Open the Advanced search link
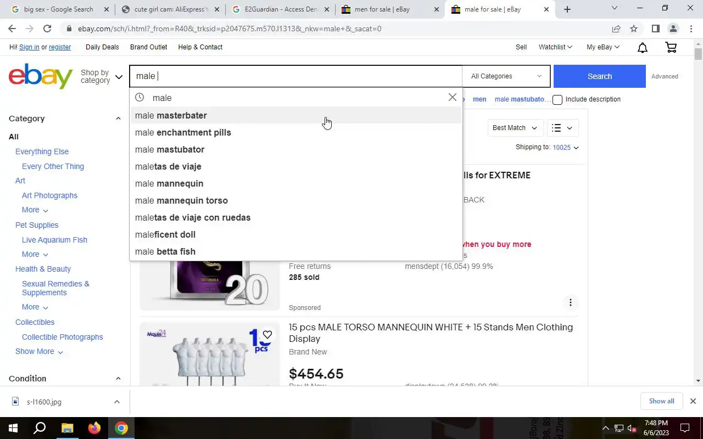703x439 pixels. pos(665,76)
